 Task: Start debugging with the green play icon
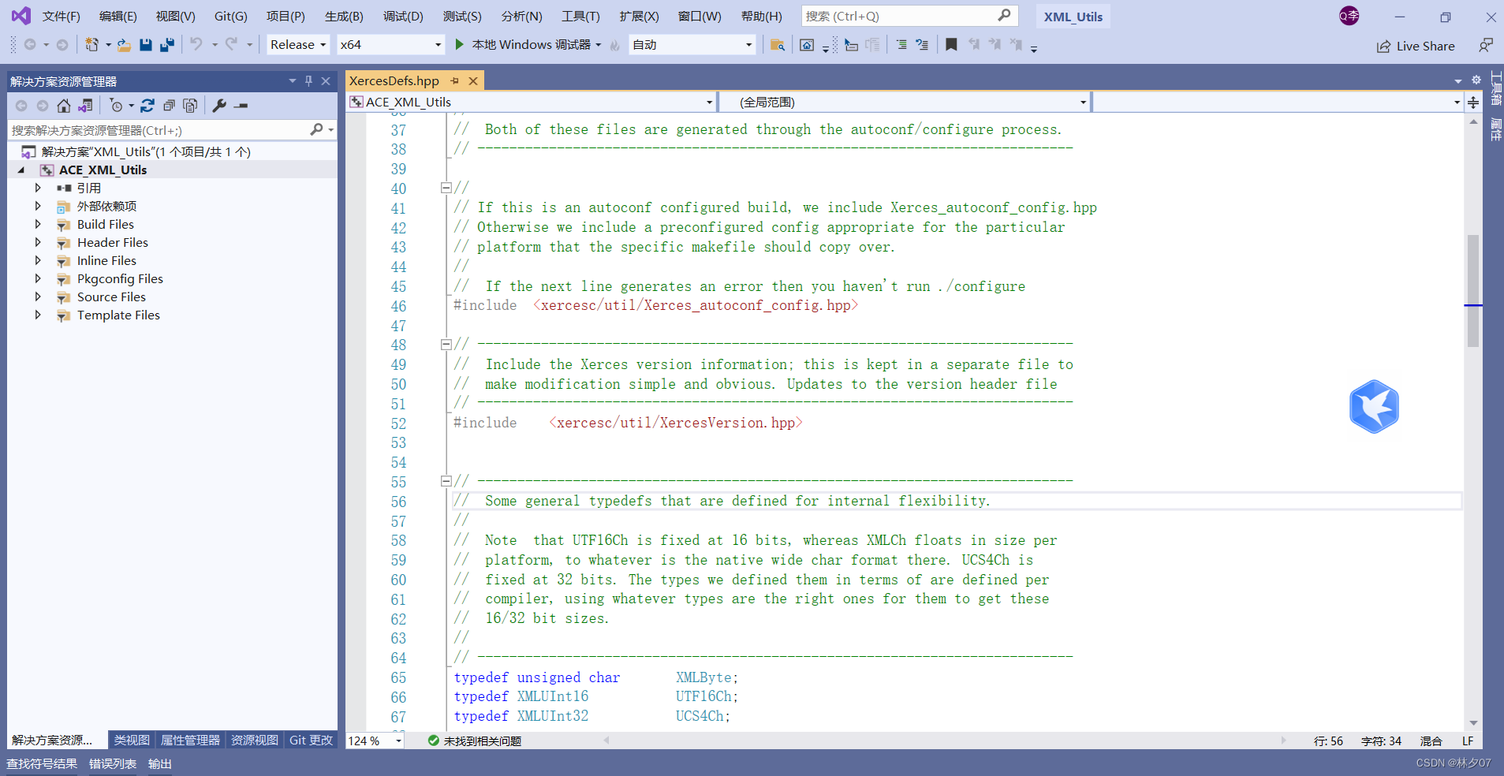point(459,45)
